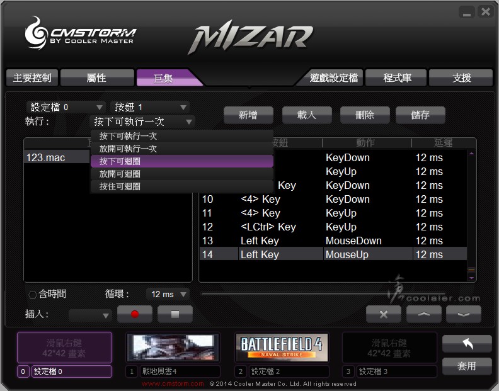Select row 14 Left Key MouseUp
Image resolution: width=499 pixels, height=391 pixels.
333,254
